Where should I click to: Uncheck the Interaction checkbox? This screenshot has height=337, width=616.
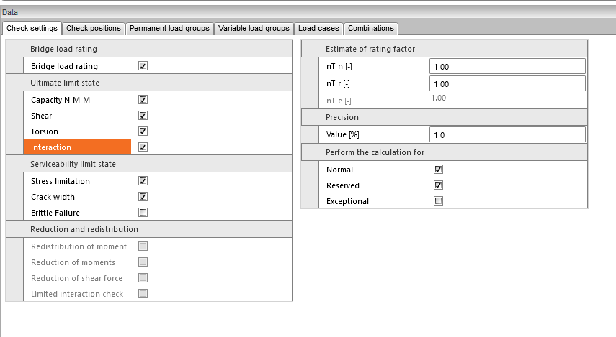pos(143,147)
